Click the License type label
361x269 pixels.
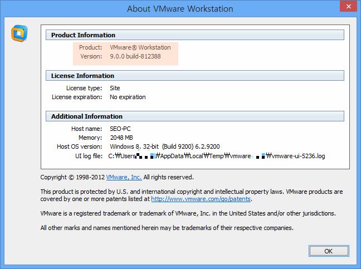coord(84,88)
